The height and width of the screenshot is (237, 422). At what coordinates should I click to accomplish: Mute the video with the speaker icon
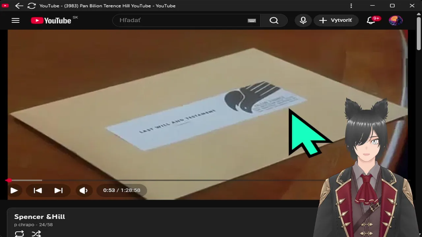[x=83, y=190]
